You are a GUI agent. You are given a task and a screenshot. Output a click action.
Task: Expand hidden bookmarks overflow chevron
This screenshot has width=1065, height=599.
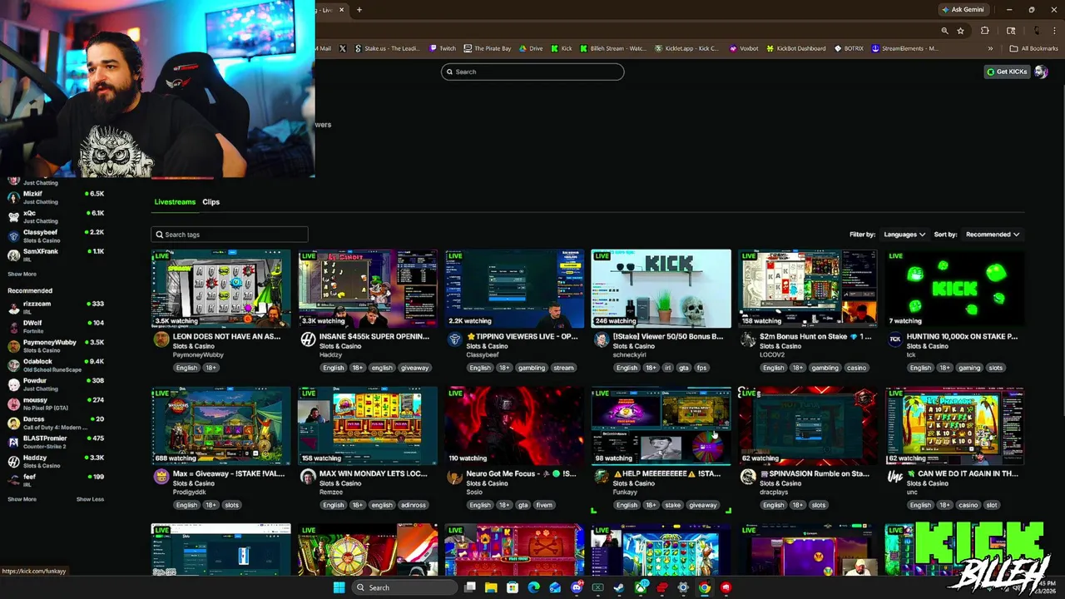pyautogui.click(x=990, y=48)
